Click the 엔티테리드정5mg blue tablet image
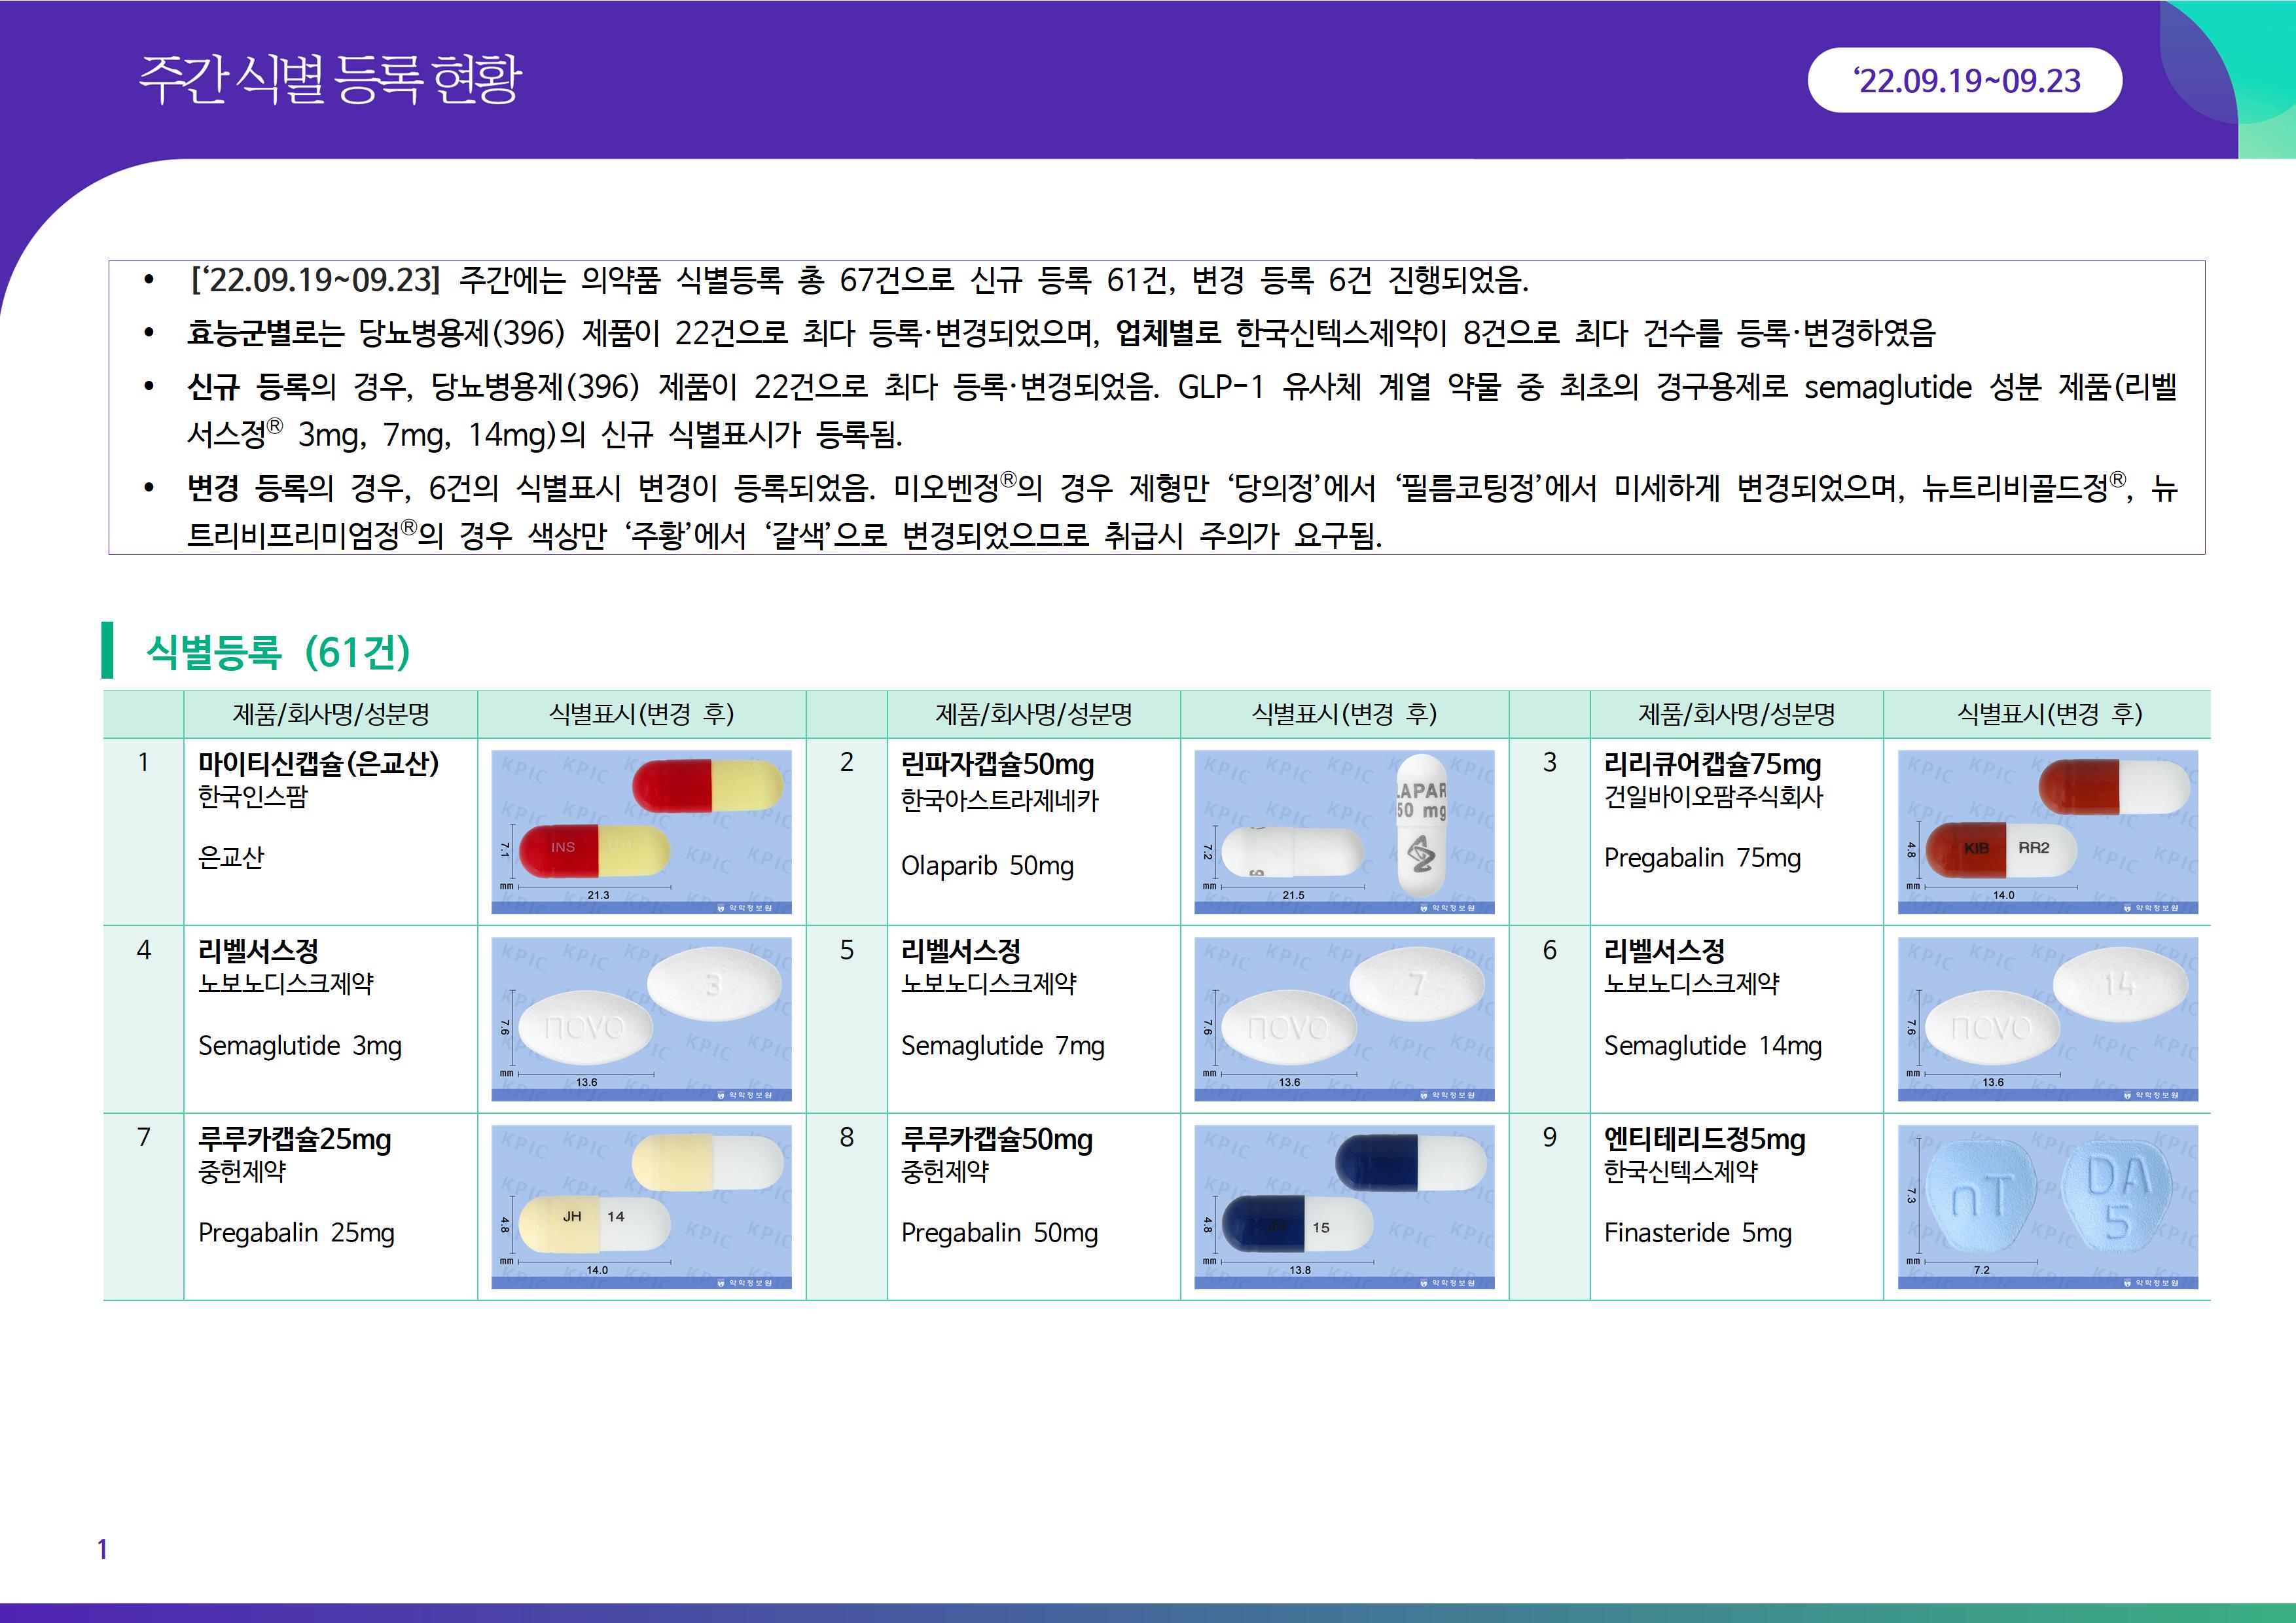2296x1623 pixels. (x=2047, y=1206)
